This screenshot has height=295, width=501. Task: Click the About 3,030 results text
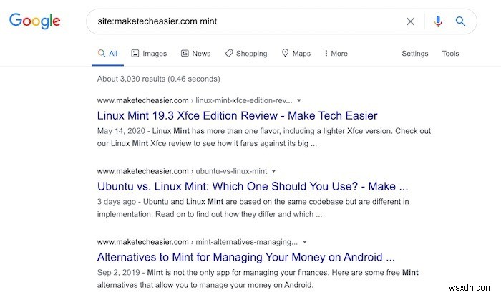pos(158,79)
